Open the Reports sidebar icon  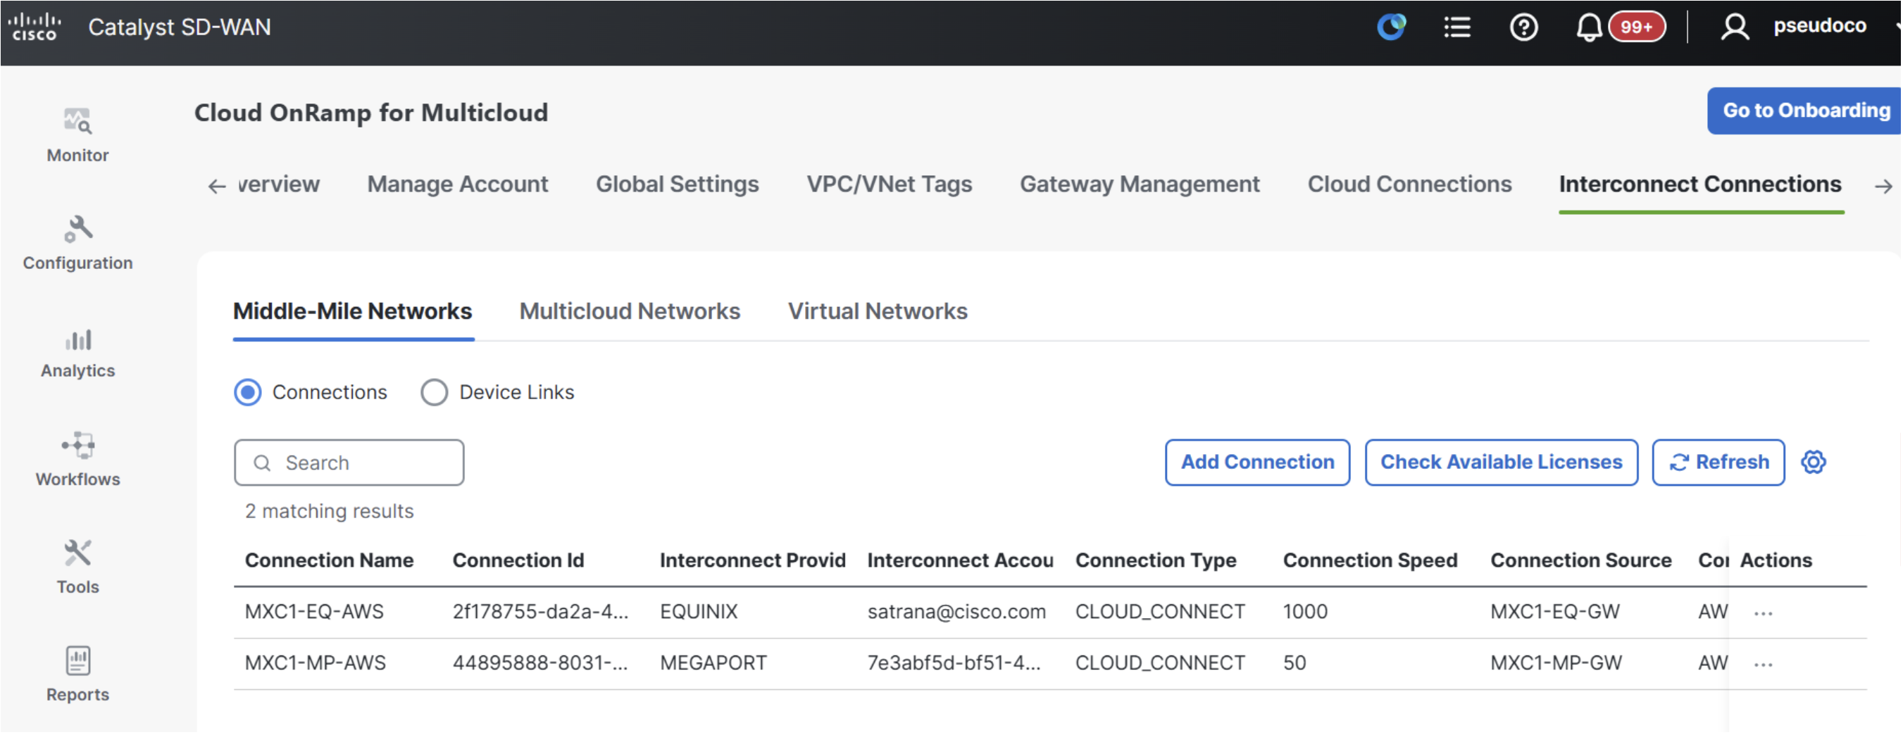[x=77, y=662]
